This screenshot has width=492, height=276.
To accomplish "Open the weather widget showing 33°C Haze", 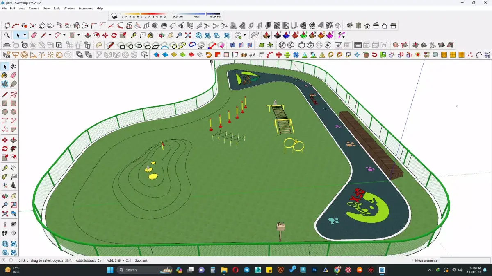I will [12, 270].
